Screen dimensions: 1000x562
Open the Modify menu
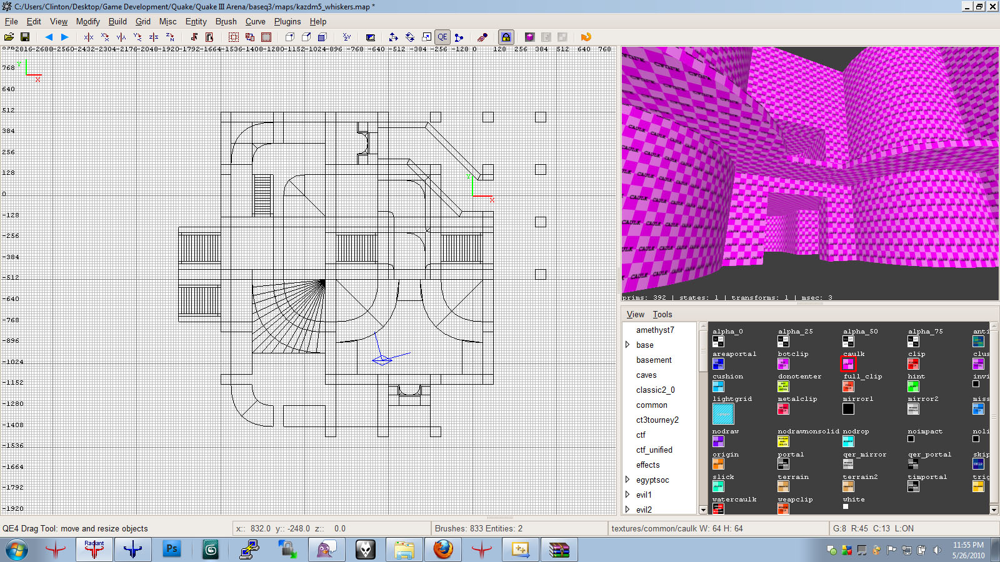click(x=87, y=21)
